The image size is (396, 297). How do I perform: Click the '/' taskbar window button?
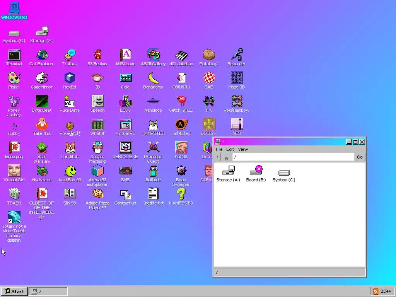(48, 291)
